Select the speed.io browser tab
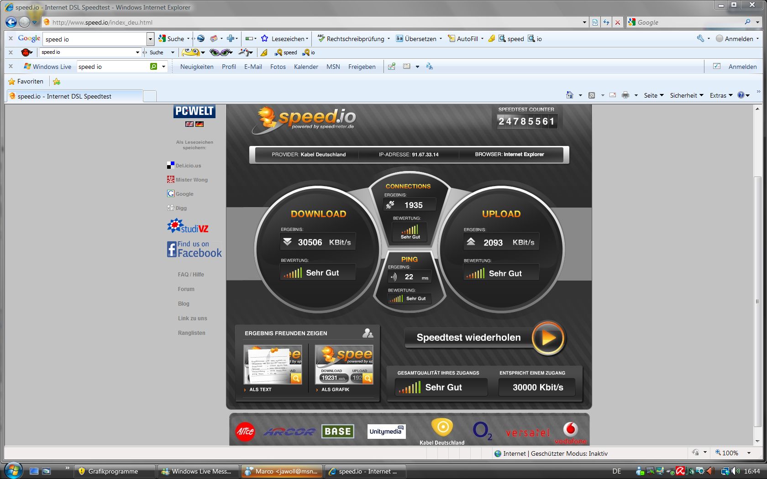This screenshot has height=479, width=767. coord(74,96)
